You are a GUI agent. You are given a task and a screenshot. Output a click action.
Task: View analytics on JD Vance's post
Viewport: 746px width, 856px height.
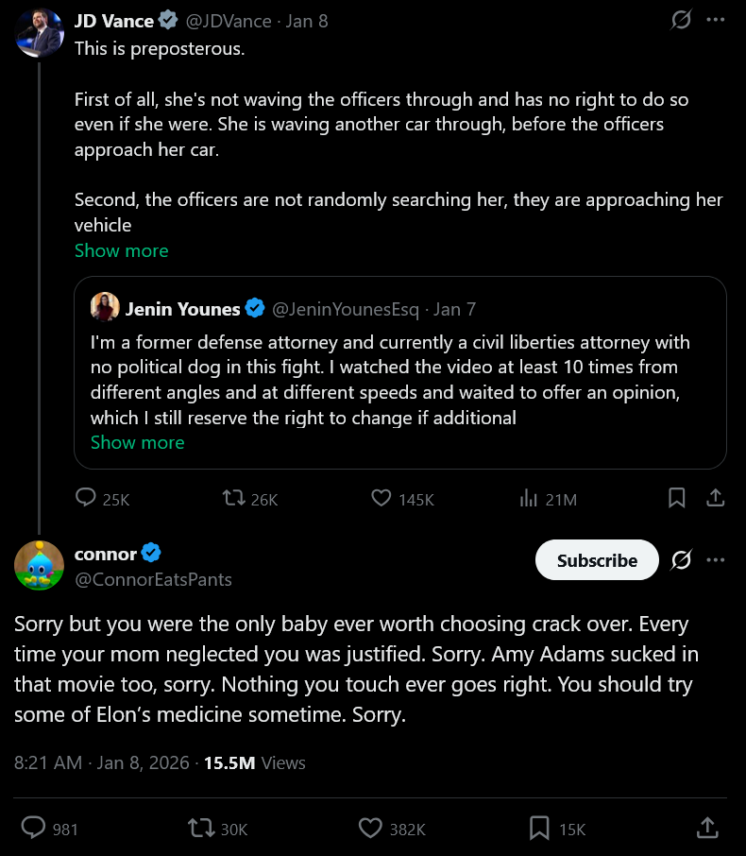pos(529,498)
